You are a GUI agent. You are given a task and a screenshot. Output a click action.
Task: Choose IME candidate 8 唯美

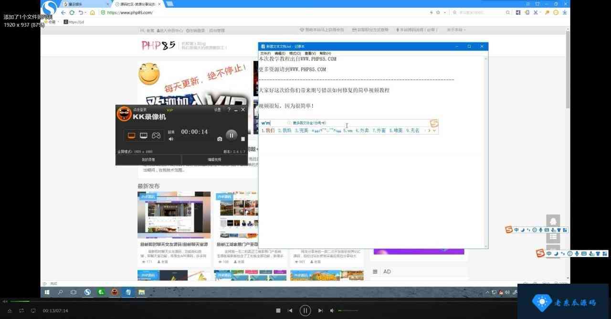pos(396,130)
